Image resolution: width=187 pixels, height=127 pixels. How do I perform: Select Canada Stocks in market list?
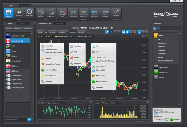pyautogui.click(x=18, y=41)
